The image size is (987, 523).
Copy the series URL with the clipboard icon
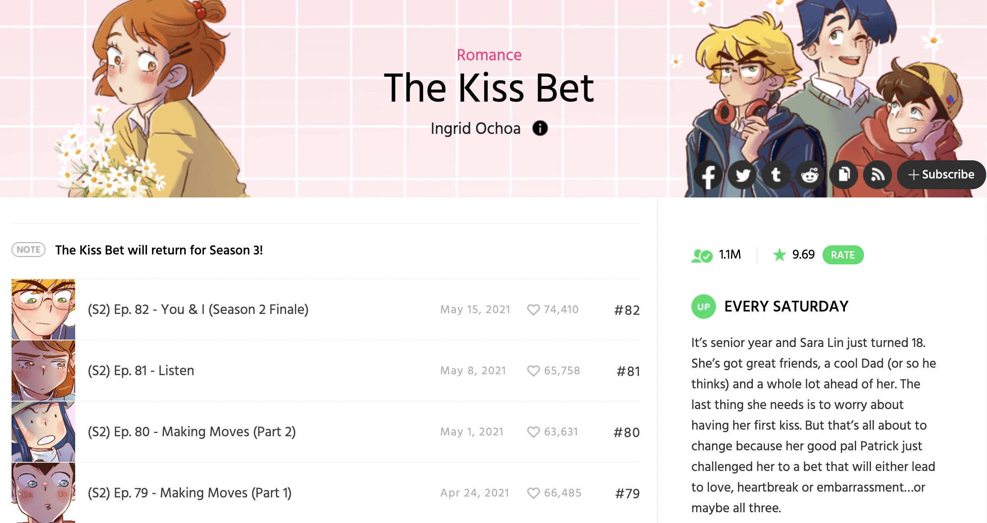844,175
